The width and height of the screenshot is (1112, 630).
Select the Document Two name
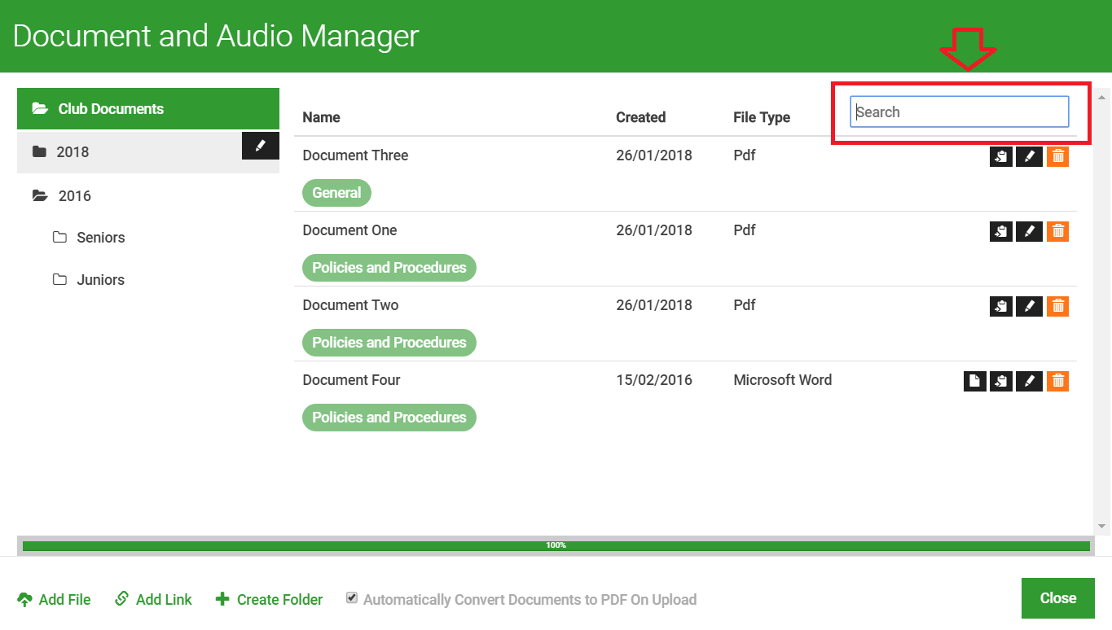(350, 305)
